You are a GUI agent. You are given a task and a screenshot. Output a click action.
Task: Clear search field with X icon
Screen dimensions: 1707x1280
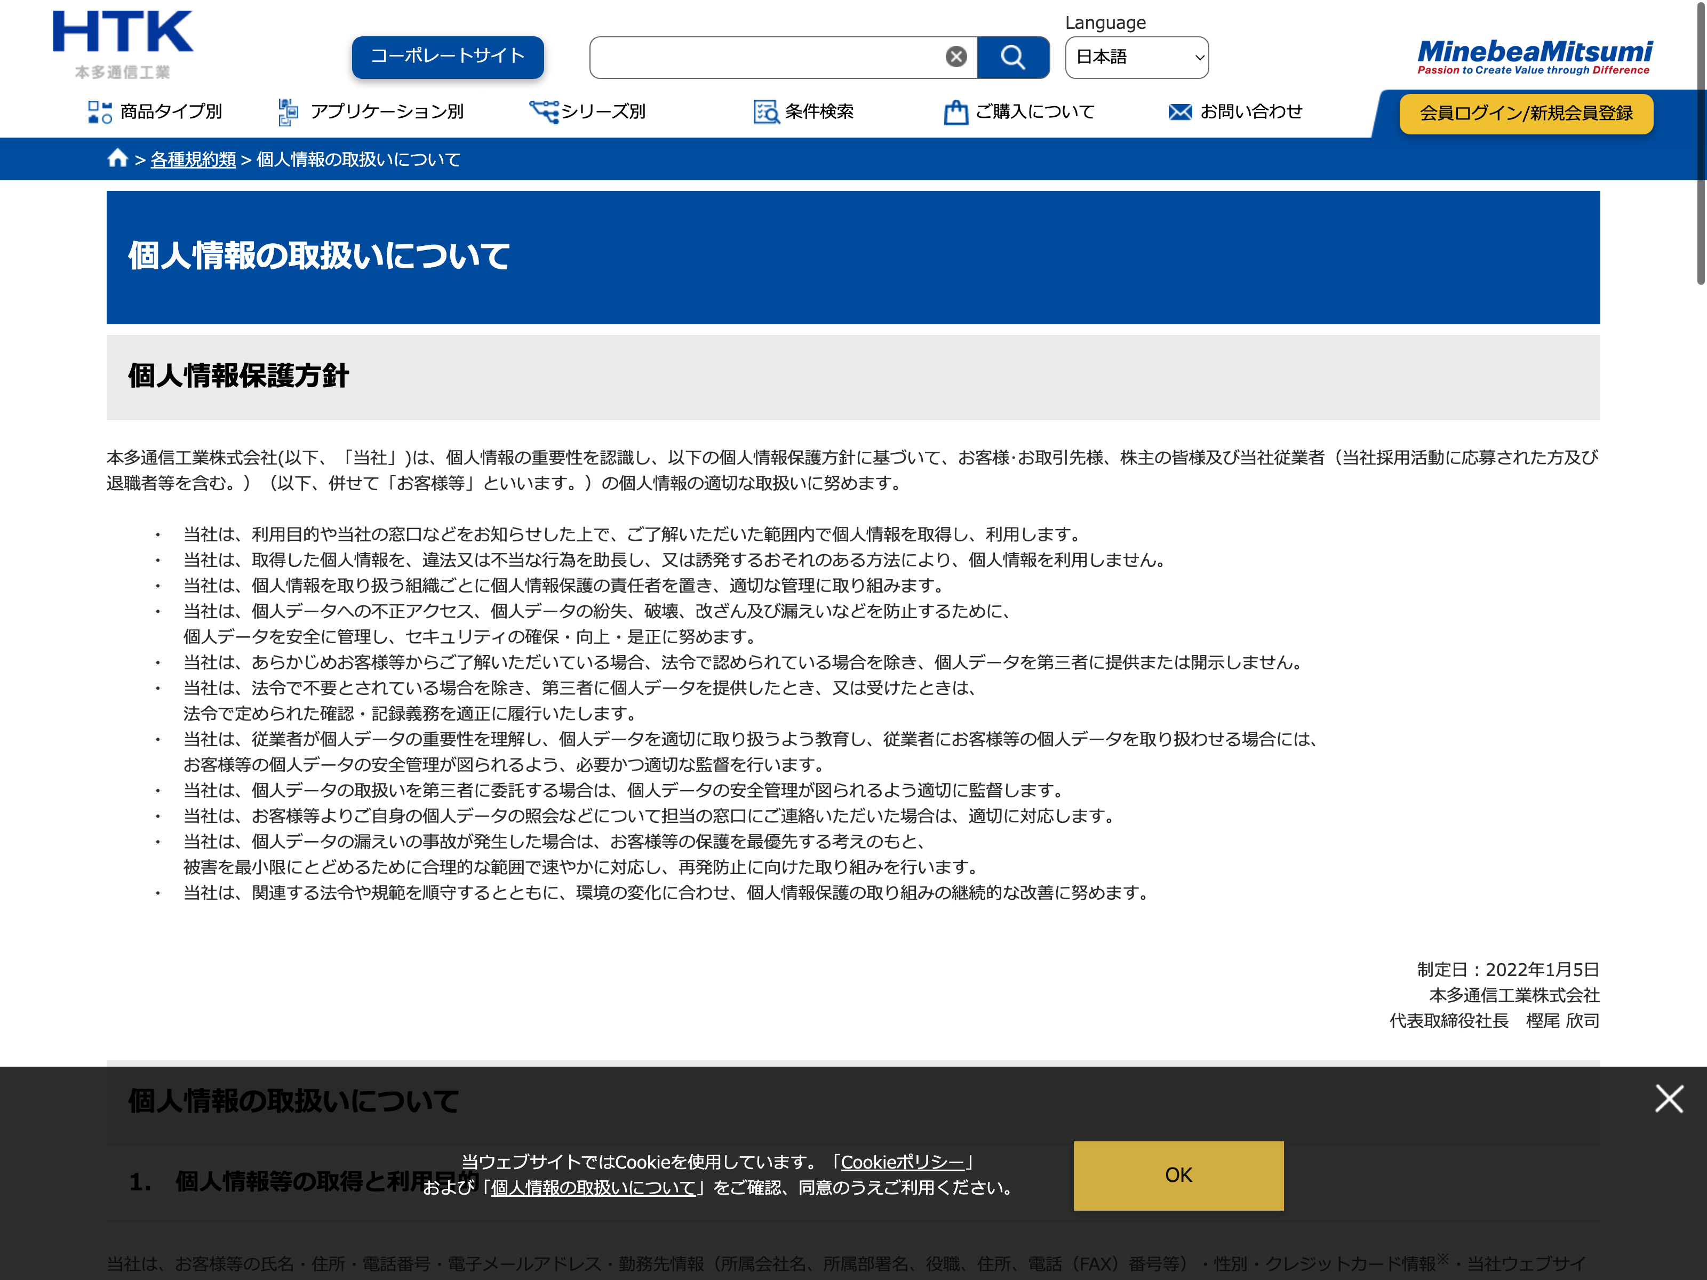[956, 57]
